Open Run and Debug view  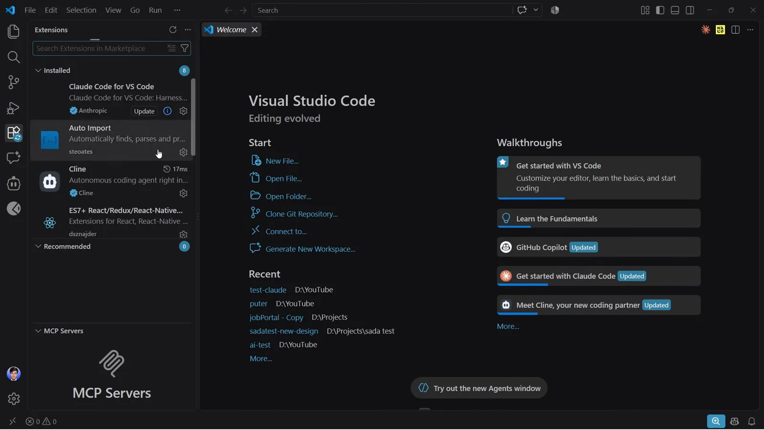[x=13, y=108]
